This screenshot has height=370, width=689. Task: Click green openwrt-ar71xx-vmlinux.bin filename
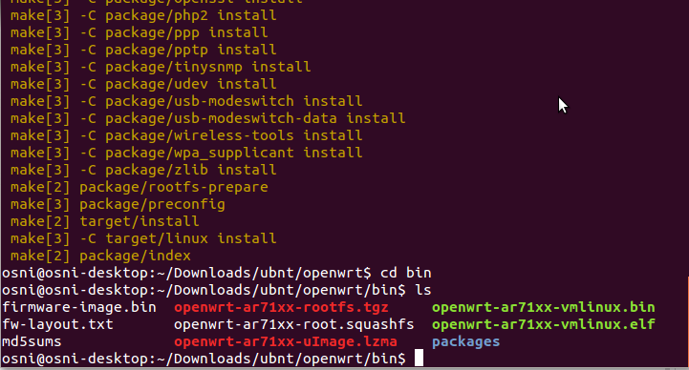(x=543, y=307)
